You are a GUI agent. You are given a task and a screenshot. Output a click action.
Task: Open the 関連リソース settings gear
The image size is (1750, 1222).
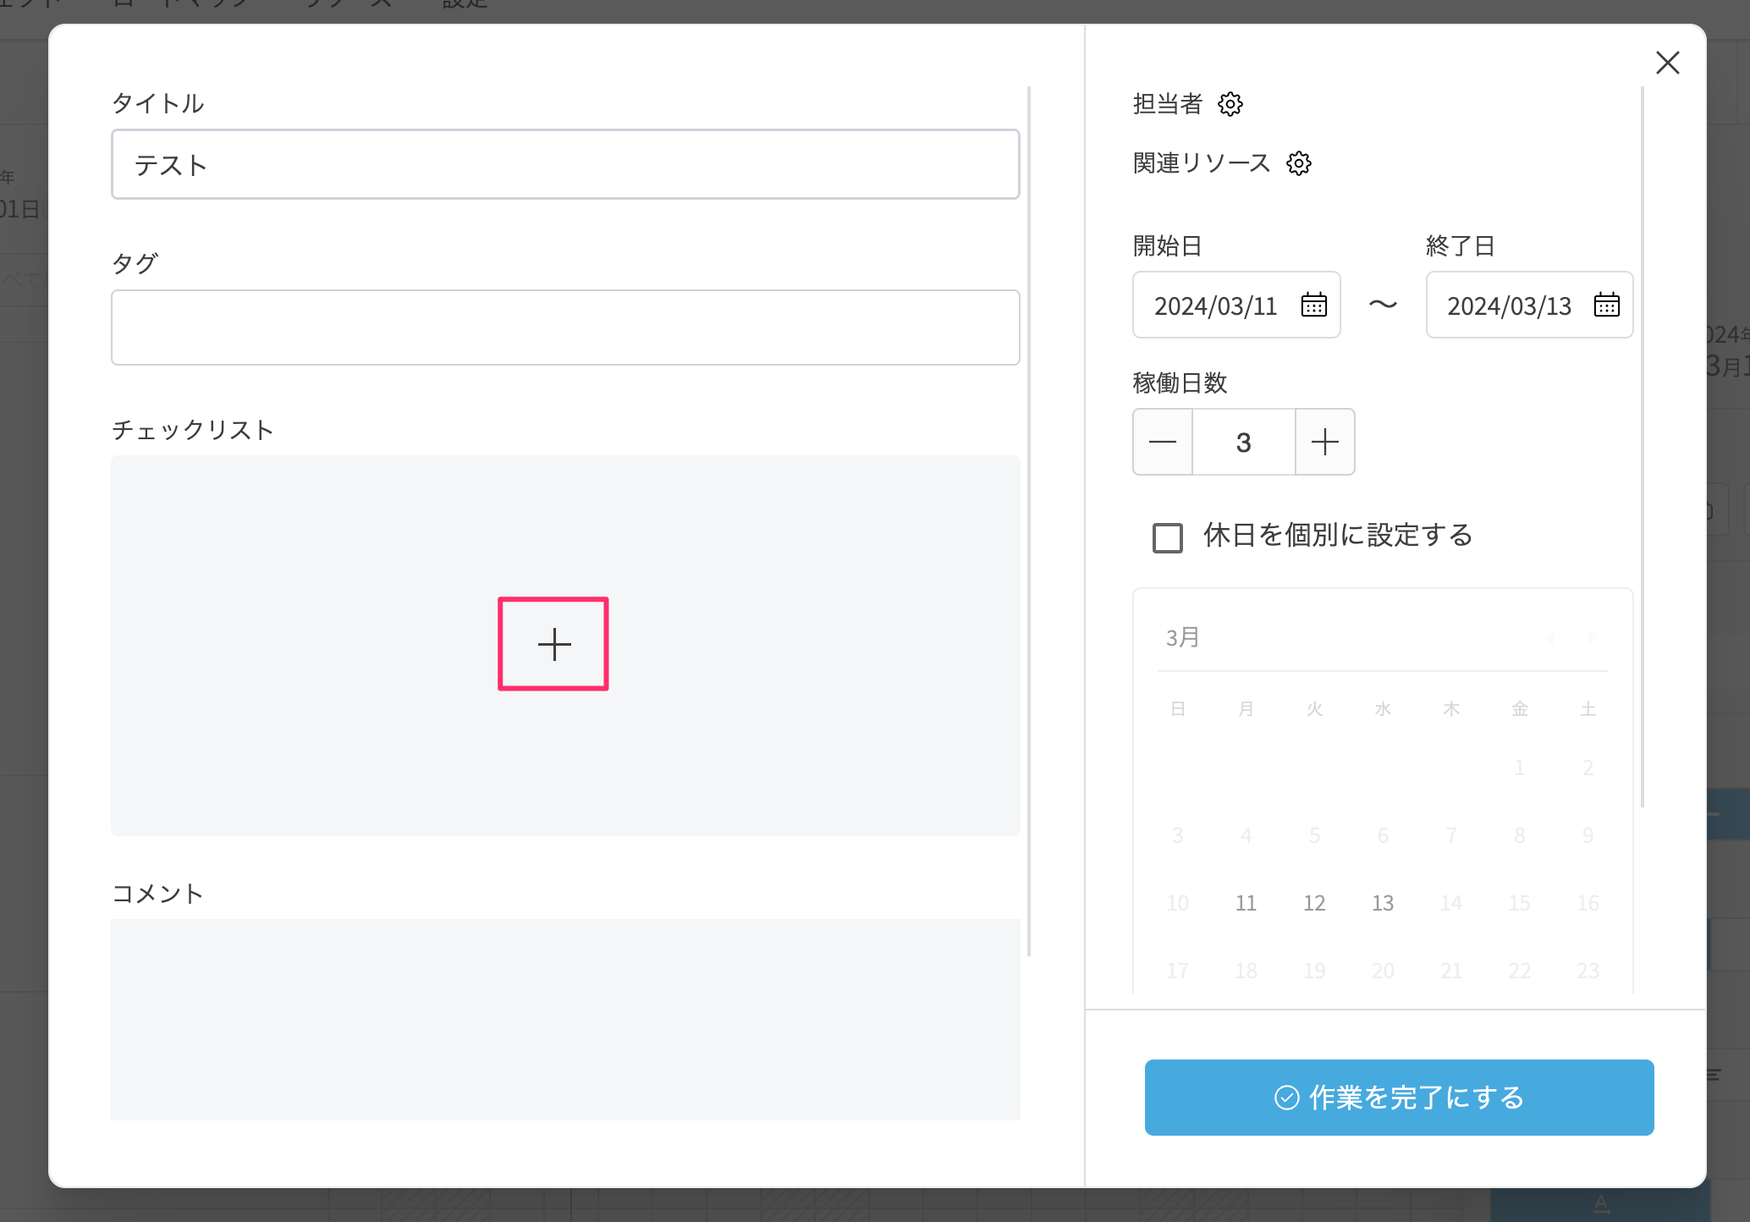click(x=1298, y=163)
